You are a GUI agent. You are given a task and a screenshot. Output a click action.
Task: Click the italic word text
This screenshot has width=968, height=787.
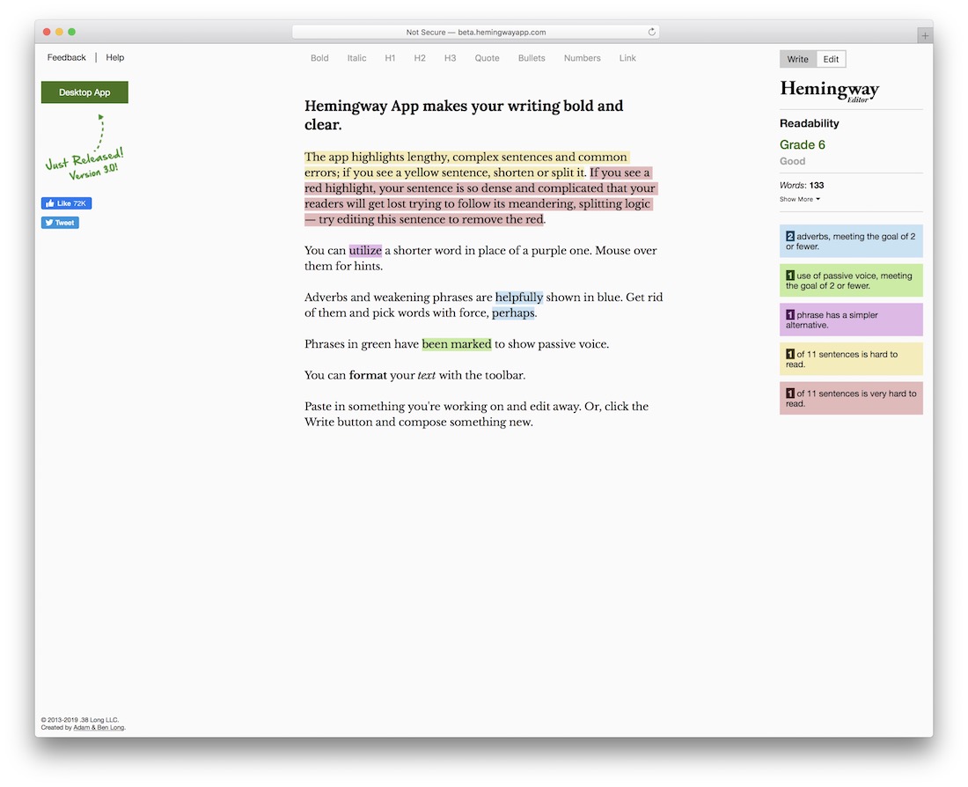427,375
